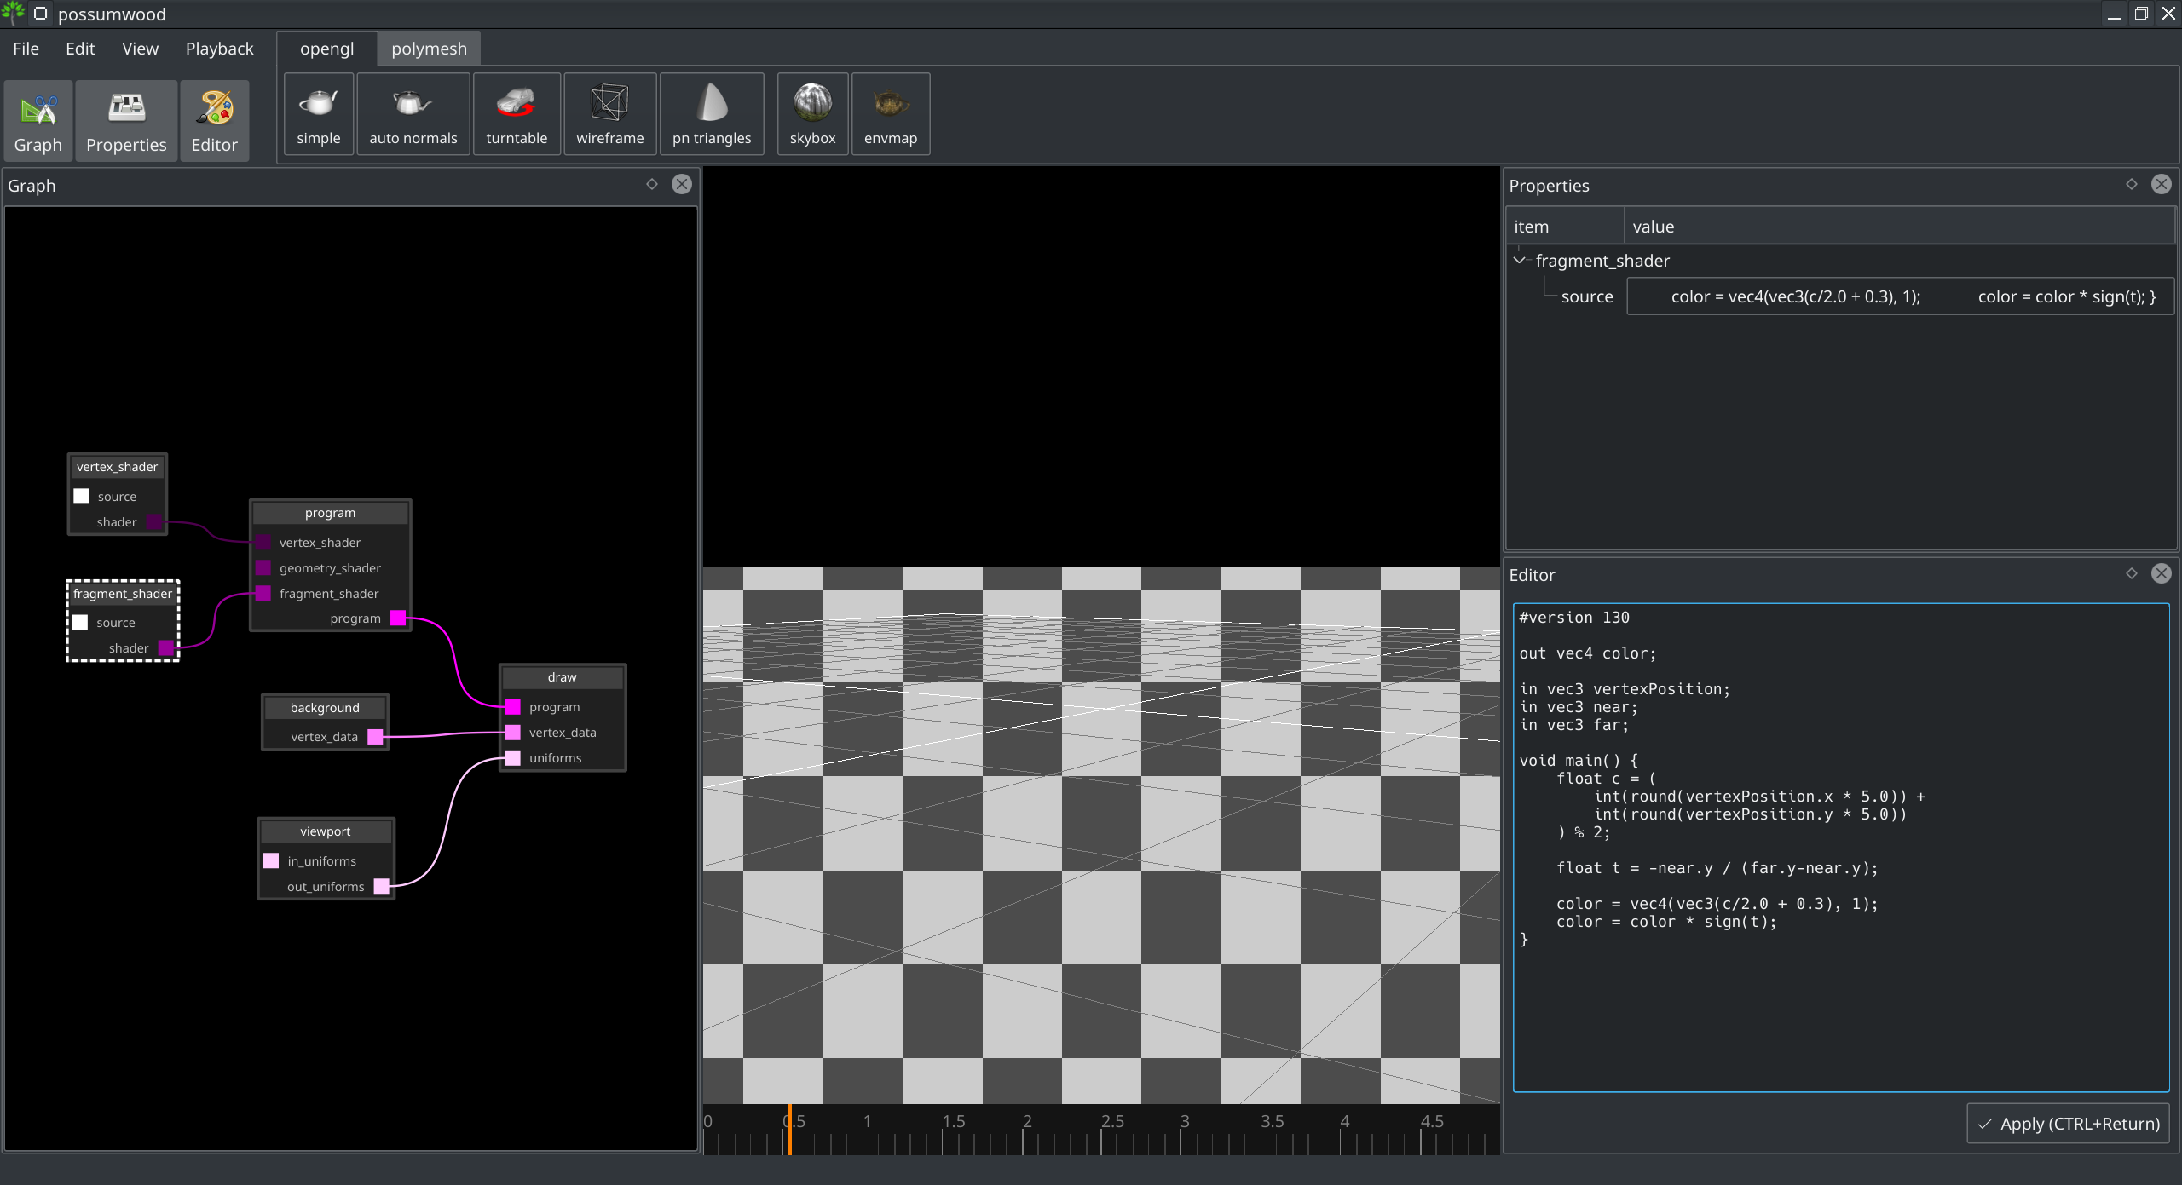Switch to the polymesh tab
This screenshot has width=2182, height=1185.
(x=428, y=49)
